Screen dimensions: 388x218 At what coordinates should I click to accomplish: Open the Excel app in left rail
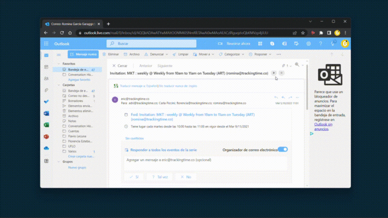coord(46,125)
